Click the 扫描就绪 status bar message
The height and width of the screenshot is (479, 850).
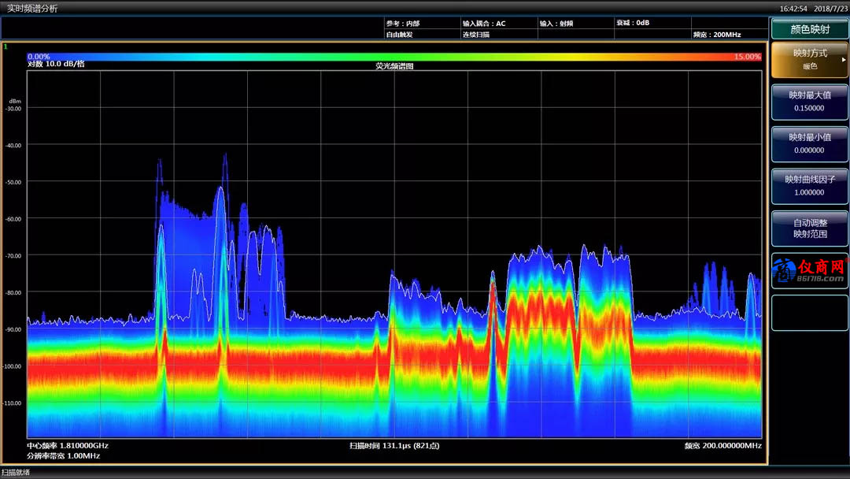16,473
